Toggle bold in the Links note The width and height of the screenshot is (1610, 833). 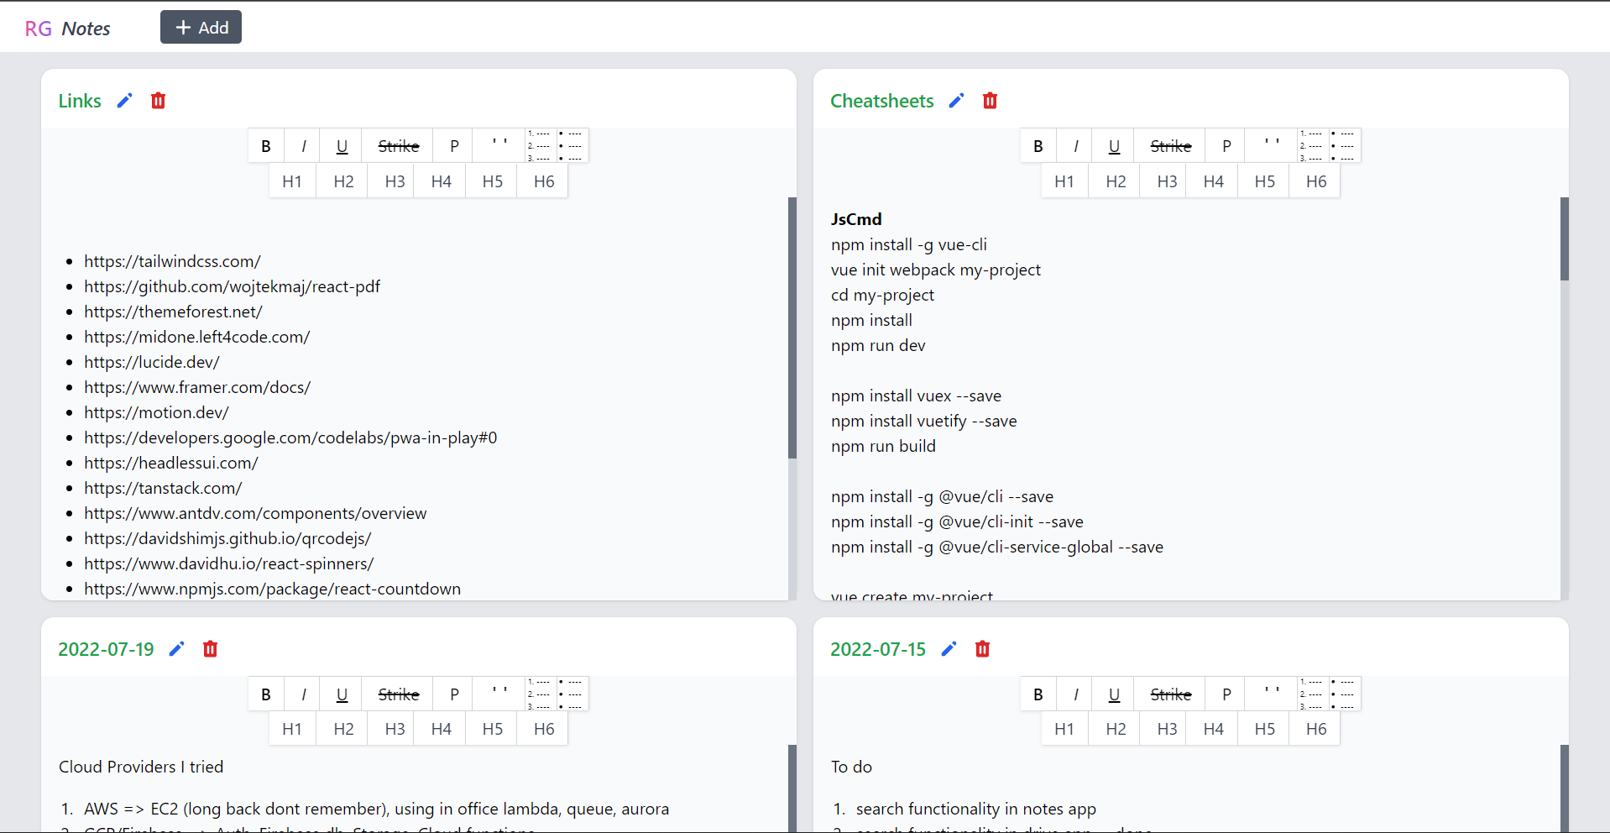click(266, 146)
